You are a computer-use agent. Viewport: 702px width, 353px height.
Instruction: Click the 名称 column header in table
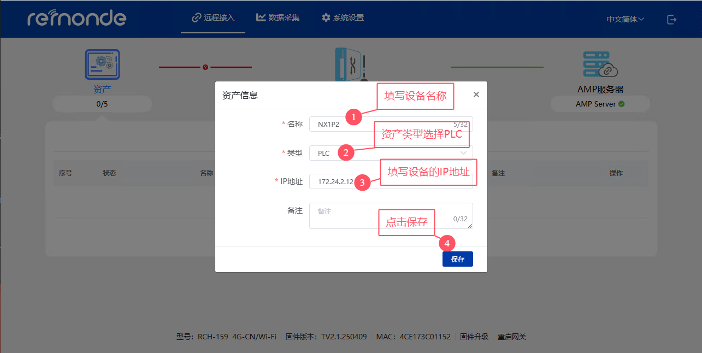point(206,173)
